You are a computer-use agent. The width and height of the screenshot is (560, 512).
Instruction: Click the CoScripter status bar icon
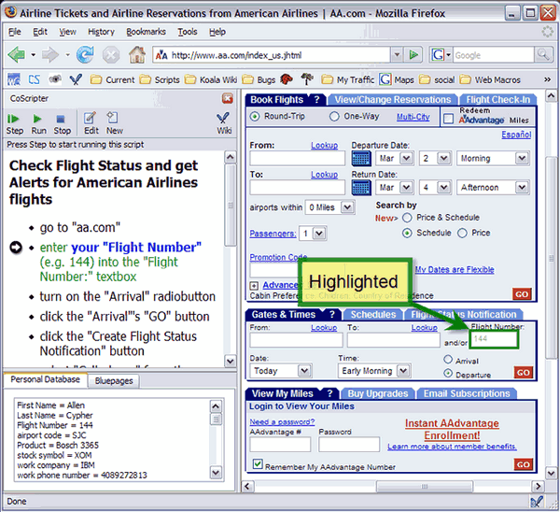(x=537, y=502)
